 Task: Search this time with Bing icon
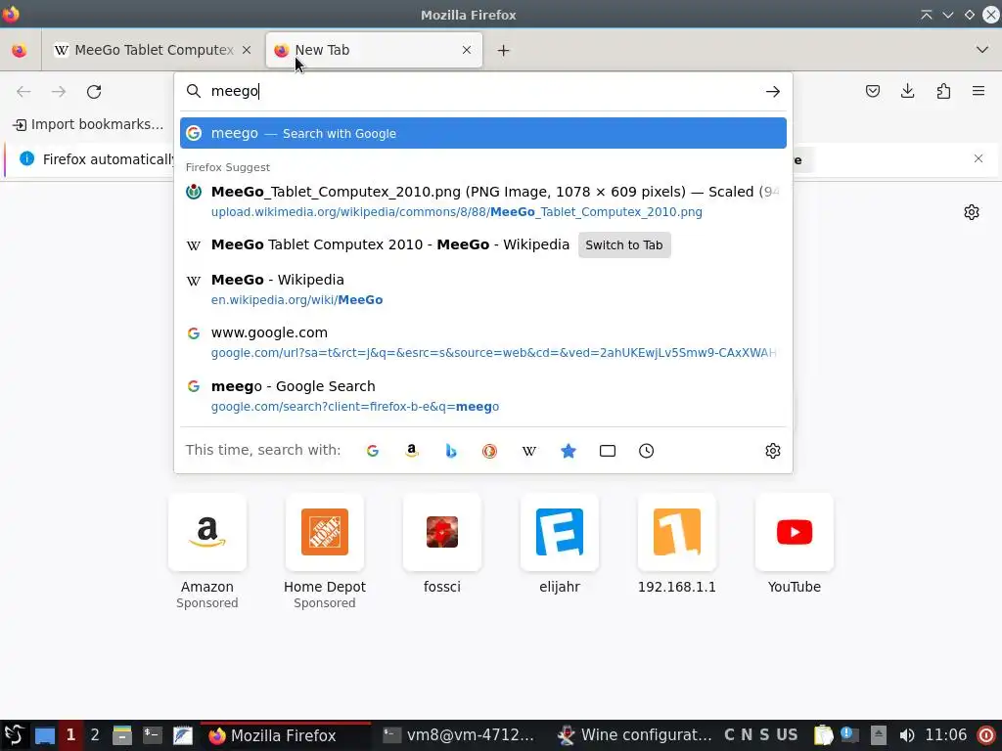451,451
